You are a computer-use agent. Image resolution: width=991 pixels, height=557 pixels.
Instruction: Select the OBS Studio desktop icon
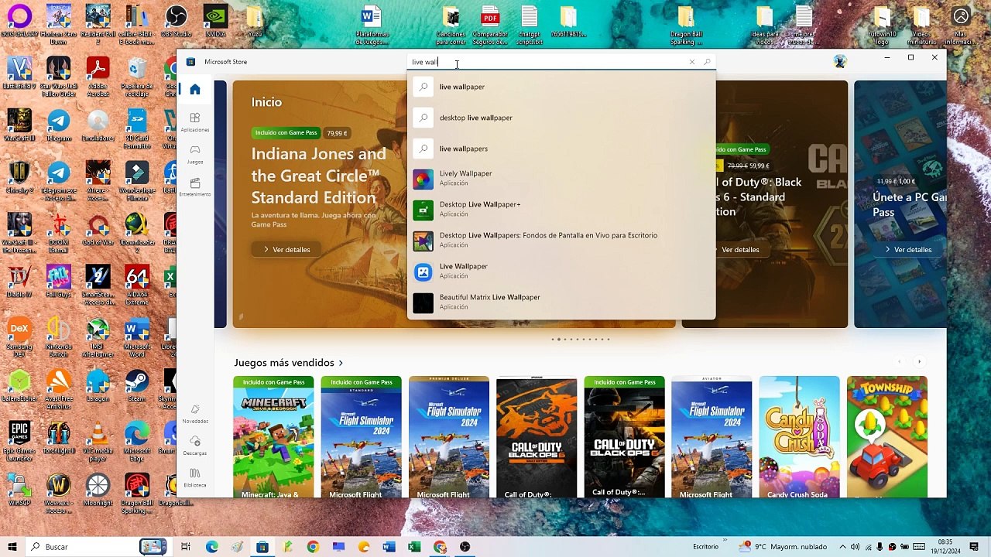tap(176, 21)
